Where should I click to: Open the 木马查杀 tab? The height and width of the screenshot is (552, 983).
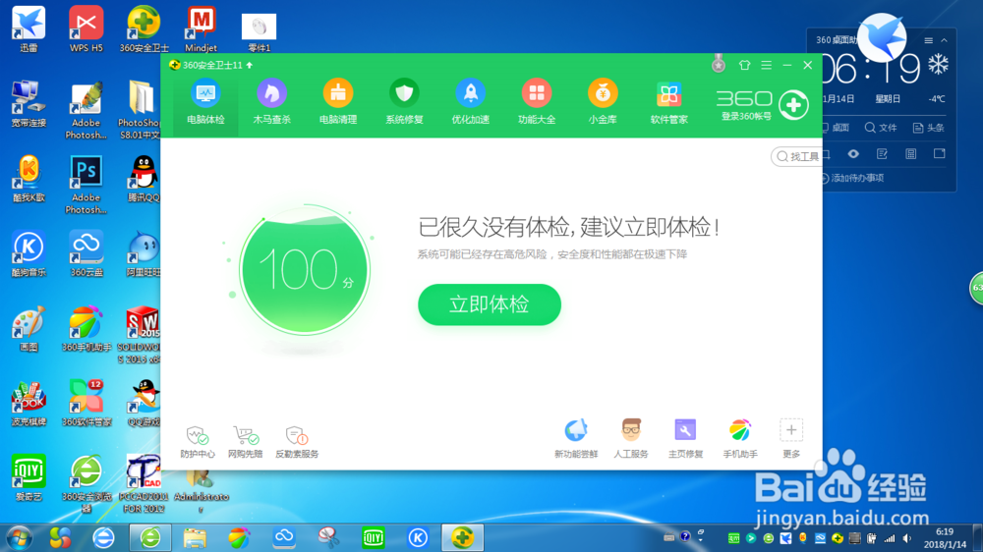tap(271, 103)
